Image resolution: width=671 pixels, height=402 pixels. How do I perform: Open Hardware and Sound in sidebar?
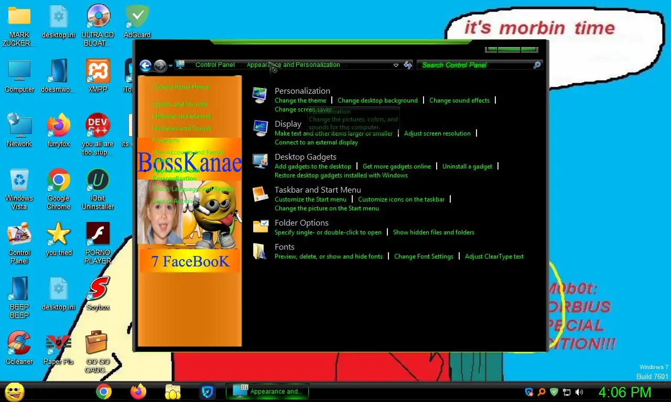coord(181,128)
